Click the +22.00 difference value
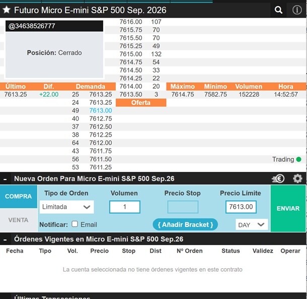The height and width of the screenshot is (299, 307). [49, 94]
